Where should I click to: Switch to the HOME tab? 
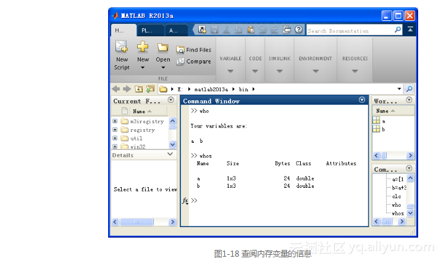[x=124, y=30]
